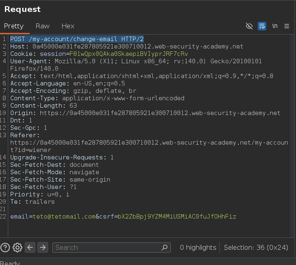The width and height of the screenshot is (296, 265).
Task: Toggle show newline characters \n button
Action: pyautogui.click(x=275, y=26)
